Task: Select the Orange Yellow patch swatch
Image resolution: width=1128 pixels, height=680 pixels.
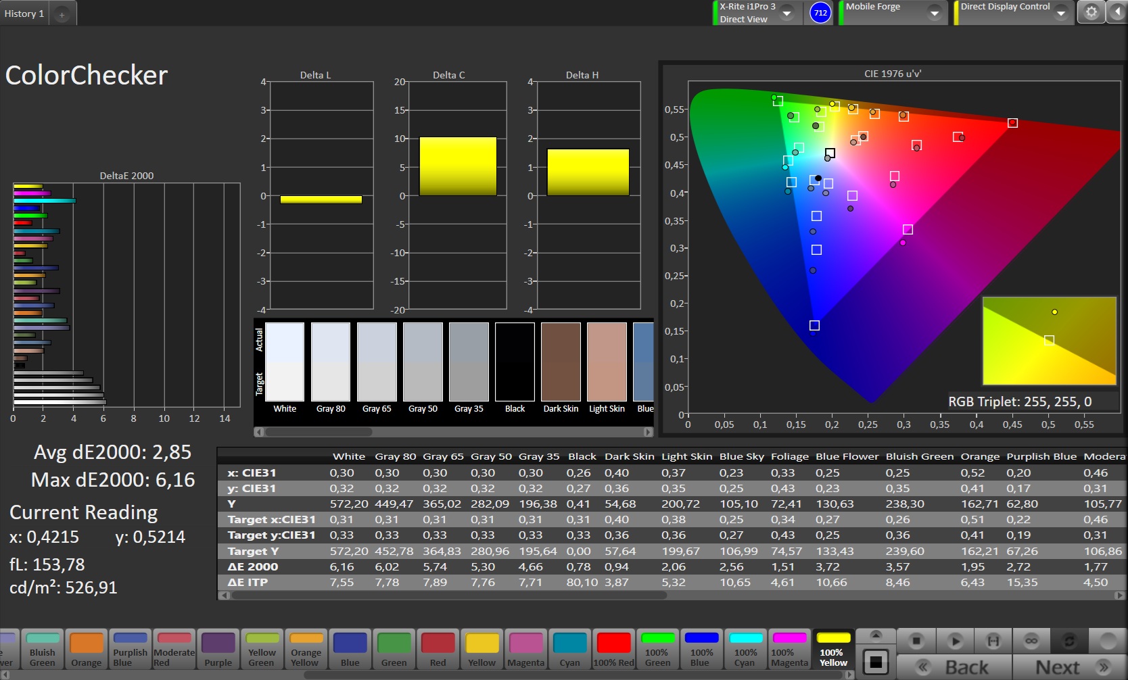Action: coord(306,649)
